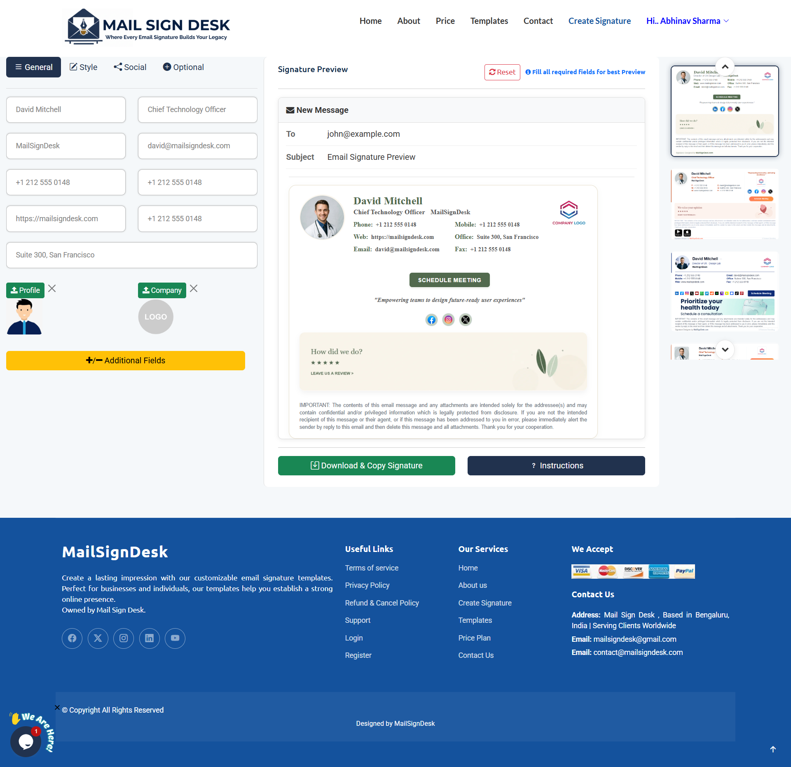
Task: Click the MailSignDesk company name field
Action: tap(66, 146)
